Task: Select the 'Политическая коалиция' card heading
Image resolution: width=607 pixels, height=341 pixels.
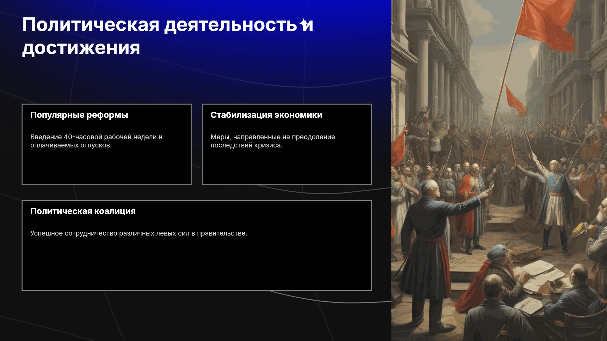Action: [83, 211]
